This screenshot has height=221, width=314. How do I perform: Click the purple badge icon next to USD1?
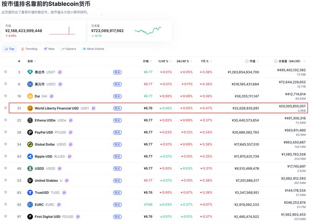point(94,108)
